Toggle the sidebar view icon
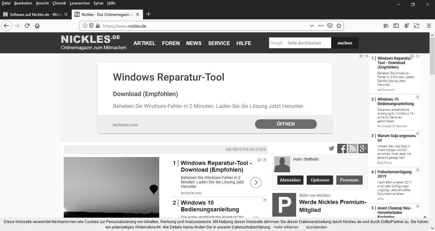Screen dimensions: 435x231 tap(396, 26)
